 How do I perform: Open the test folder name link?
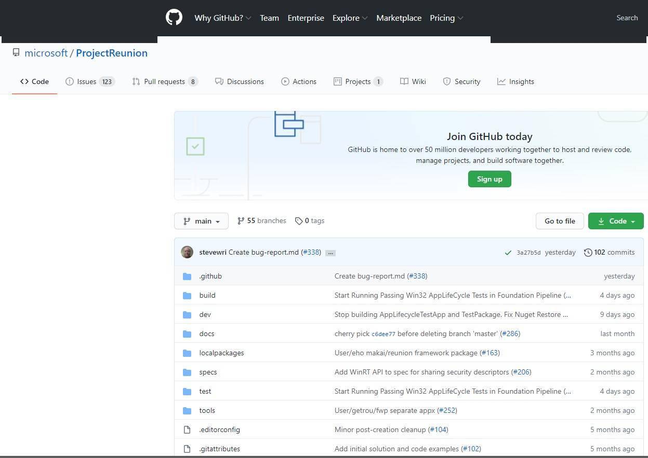(x=205, y=391)
